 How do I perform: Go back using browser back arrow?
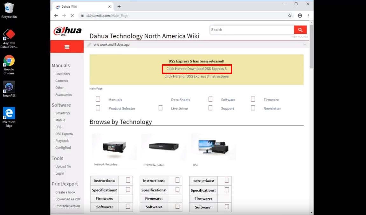(56, 16)
